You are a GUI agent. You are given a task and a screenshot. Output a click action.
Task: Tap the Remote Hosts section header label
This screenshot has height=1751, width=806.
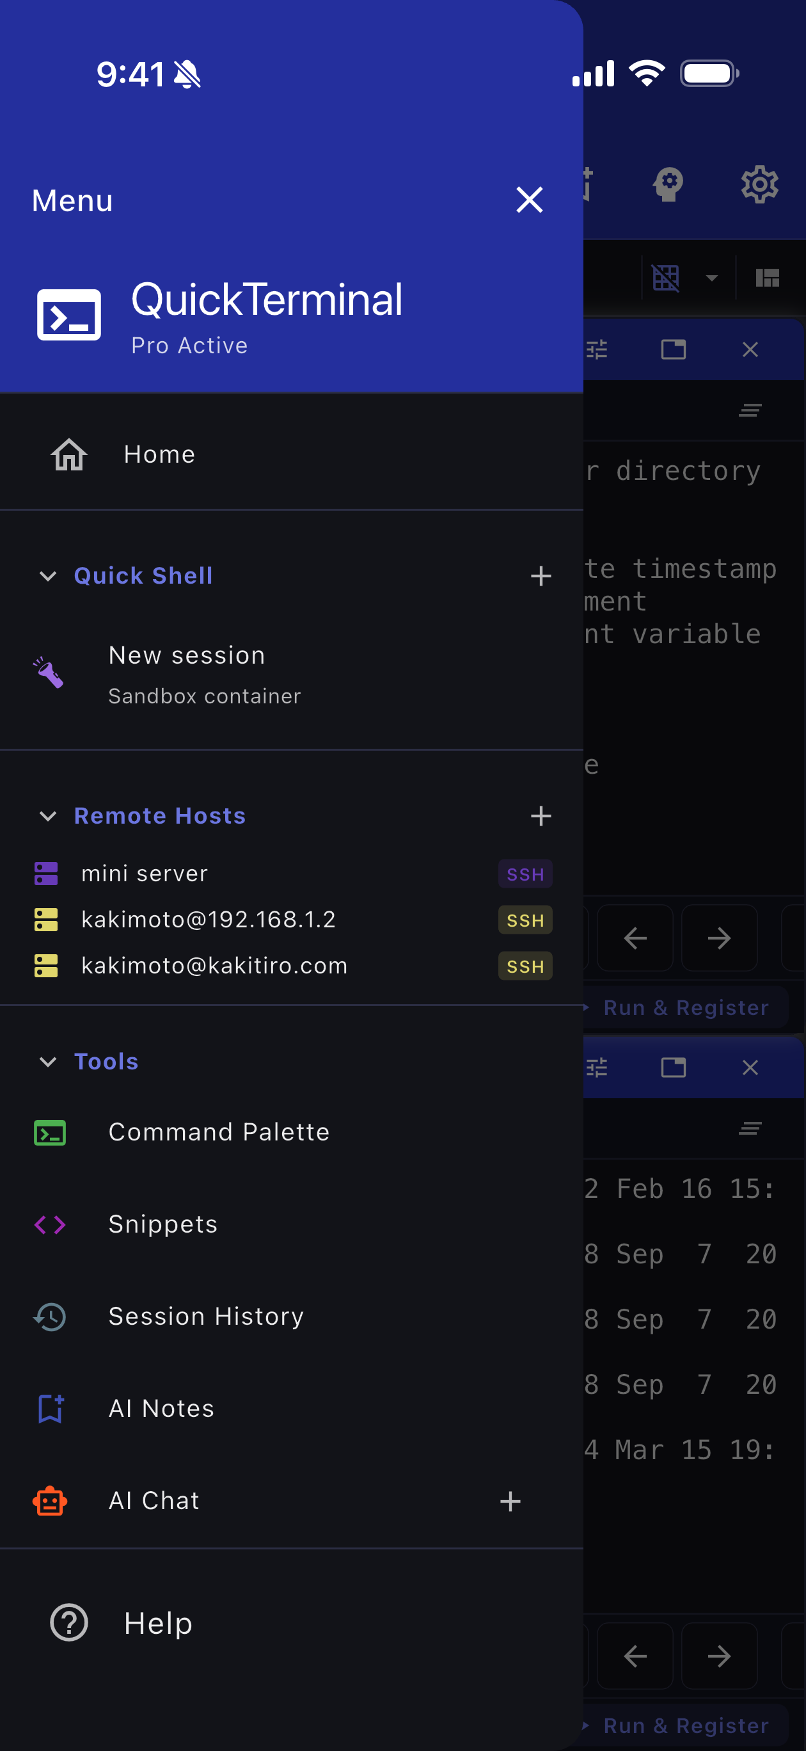pos(160,816)
